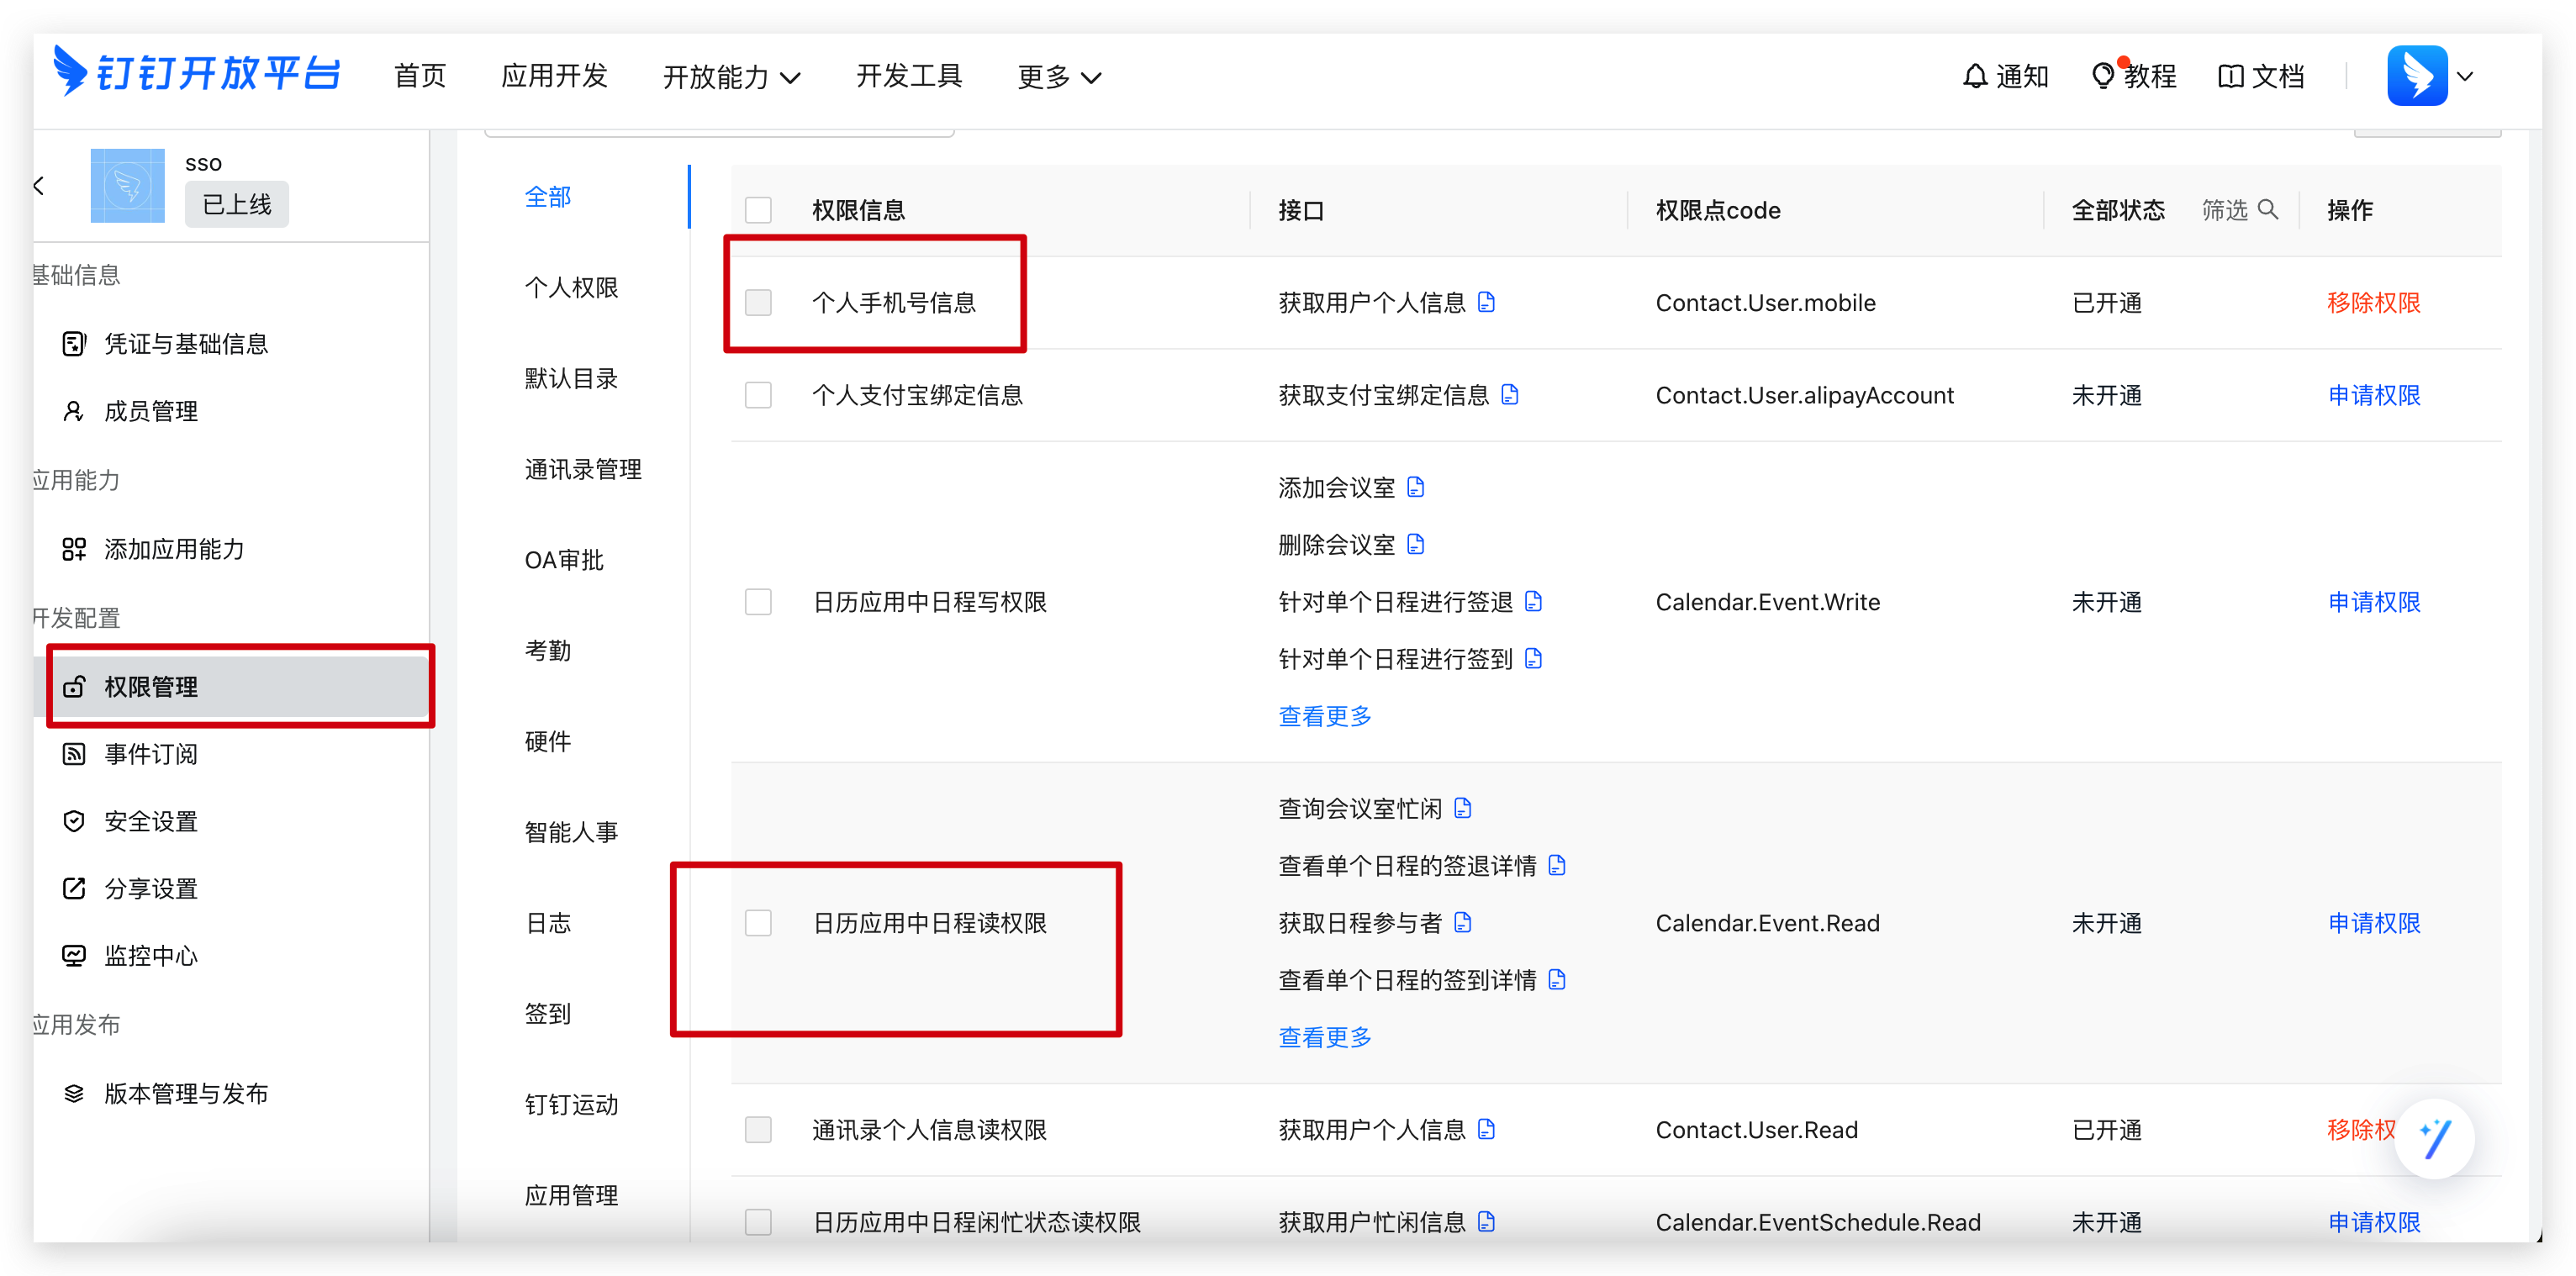The image size is (2576, 1276).
Task: Toggle the select-all checkbox in table header
Action: (758, 210)
